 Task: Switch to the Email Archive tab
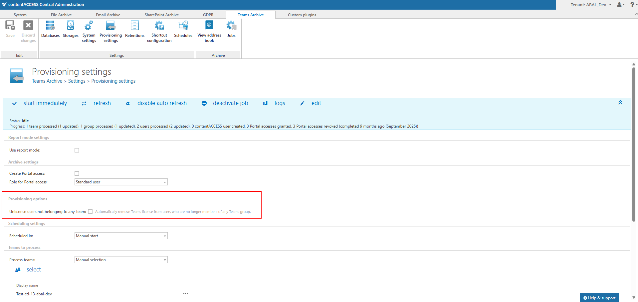(x=108, y=15)
